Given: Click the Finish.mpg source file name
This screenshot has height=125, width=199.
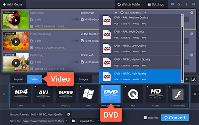Looking at the screenshot, I should point(36,55).
